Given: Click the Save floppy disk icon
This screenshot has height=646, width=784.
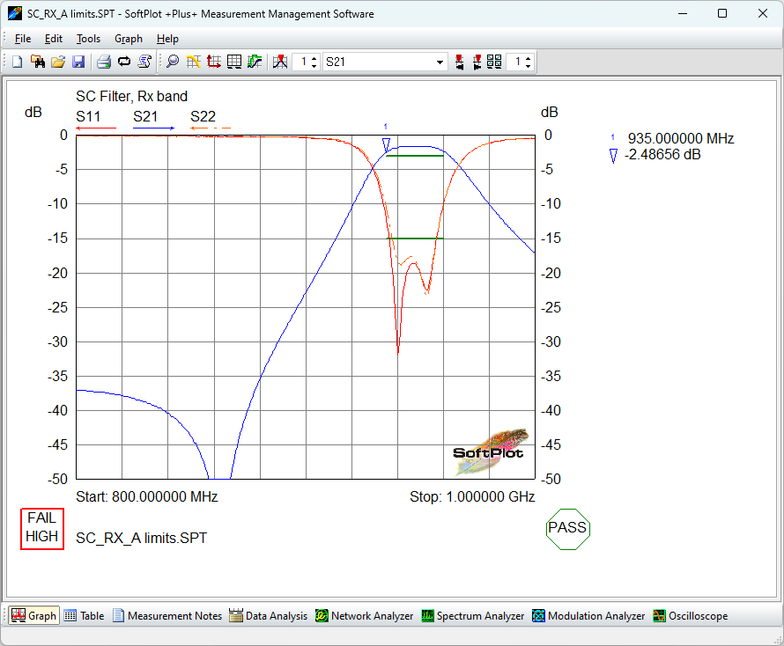Looking at the screenshot, I should (x=78, y=62).
